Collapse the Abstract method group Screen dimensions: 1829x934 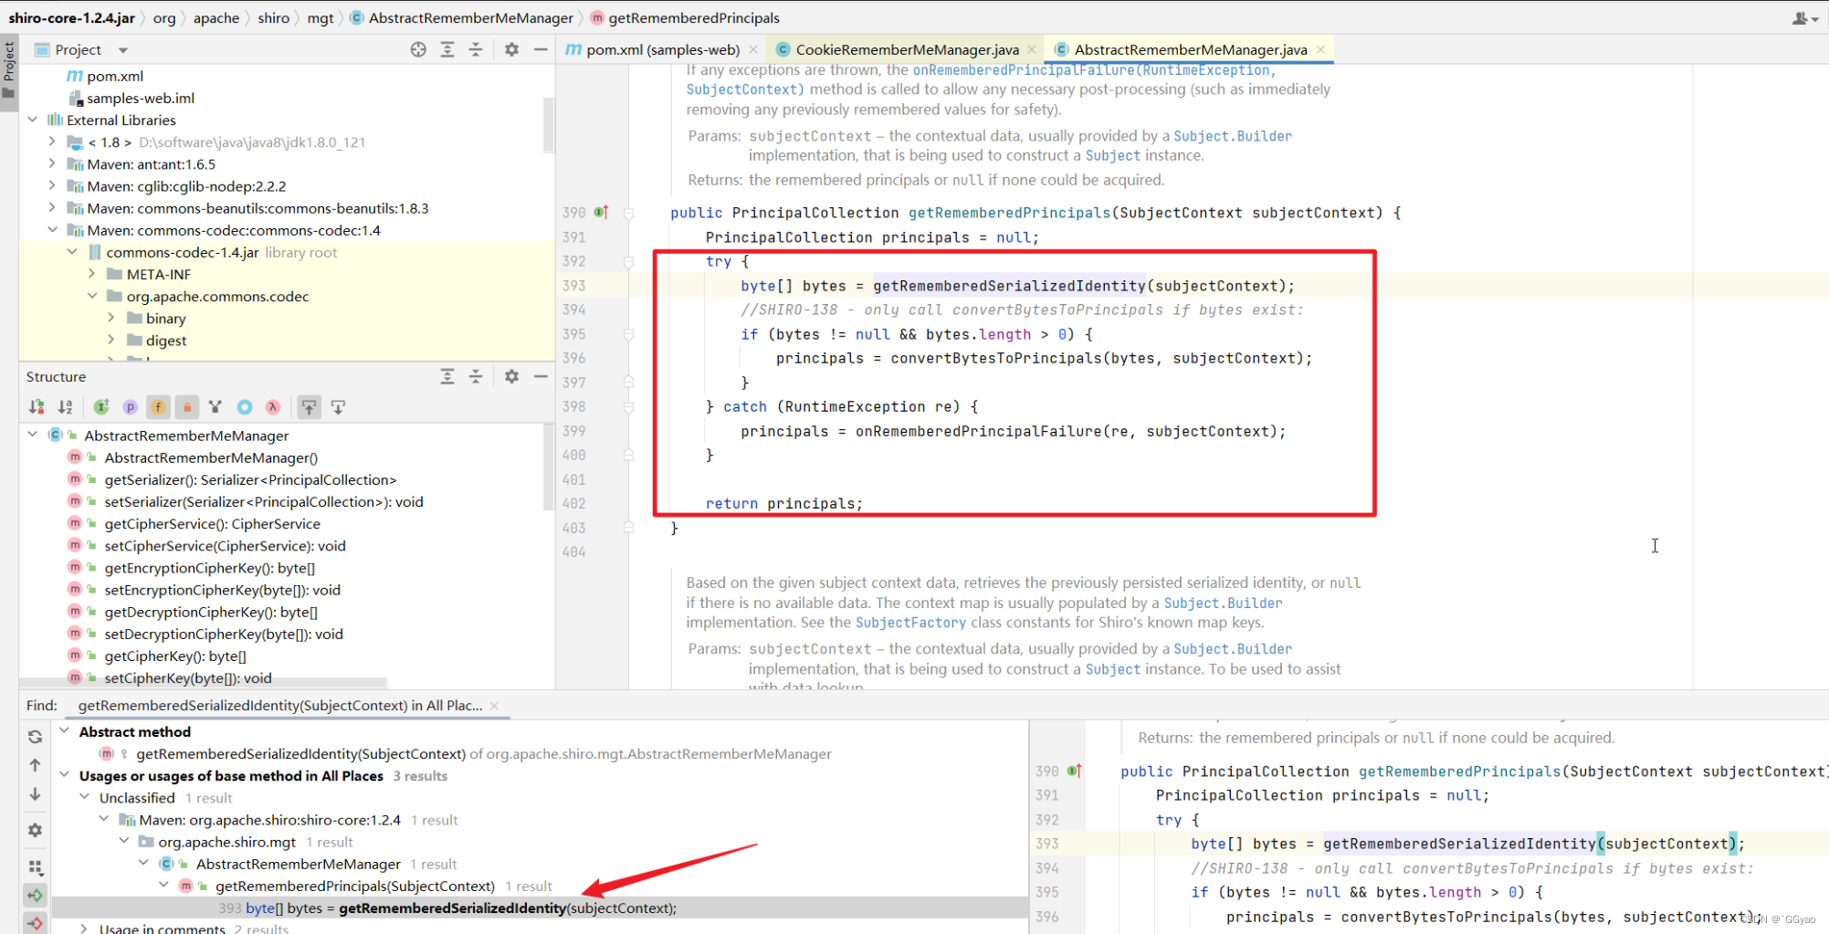click(x=64, y=731)
